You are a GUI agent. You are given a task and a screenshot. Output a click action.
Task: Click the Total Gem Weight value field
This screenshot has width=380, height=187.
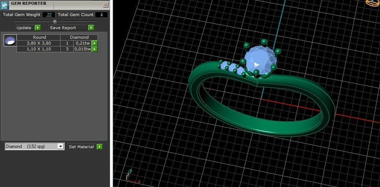(x=49, y=15)
